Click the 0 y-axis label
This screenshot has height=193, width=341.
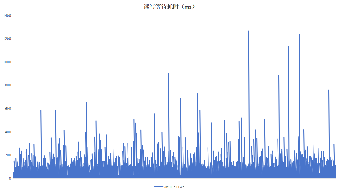point(10,178)
